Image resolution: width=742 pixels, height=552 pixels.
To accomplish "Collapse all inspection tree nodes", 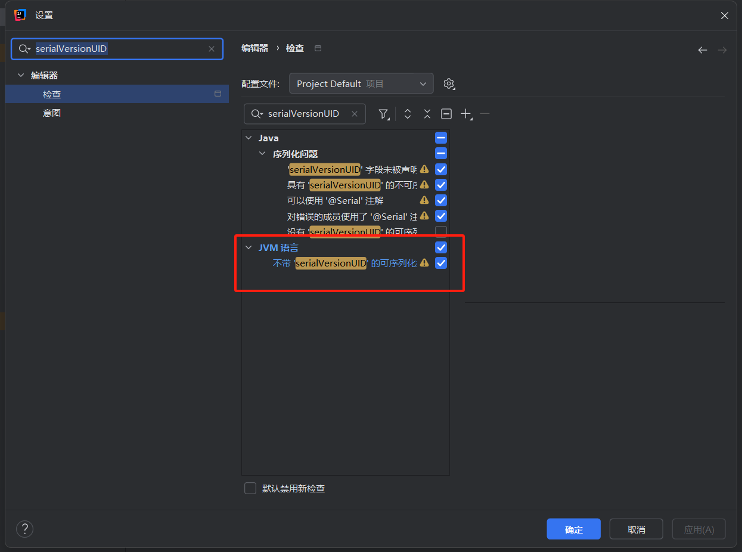I will pyautogui.click(x=427, y=114).
